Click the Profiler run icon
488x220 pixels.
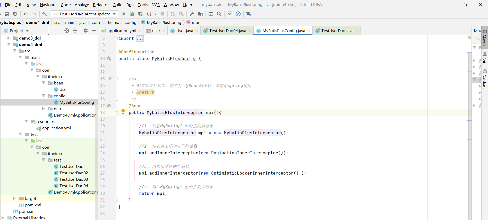coord(149,14)
